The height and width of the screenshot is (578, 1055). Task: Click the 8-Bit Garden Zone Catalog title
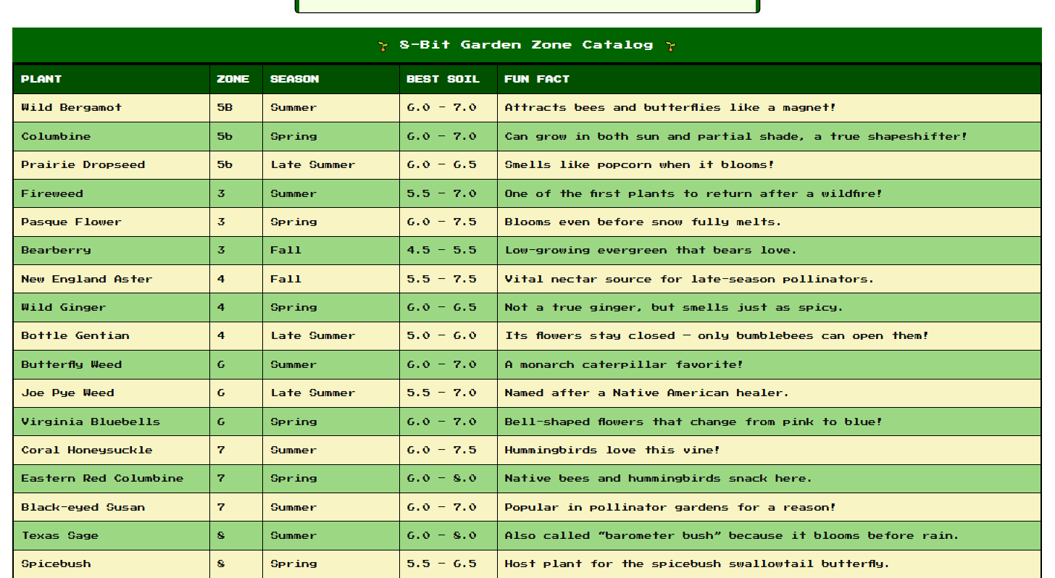tap(527, 45)
